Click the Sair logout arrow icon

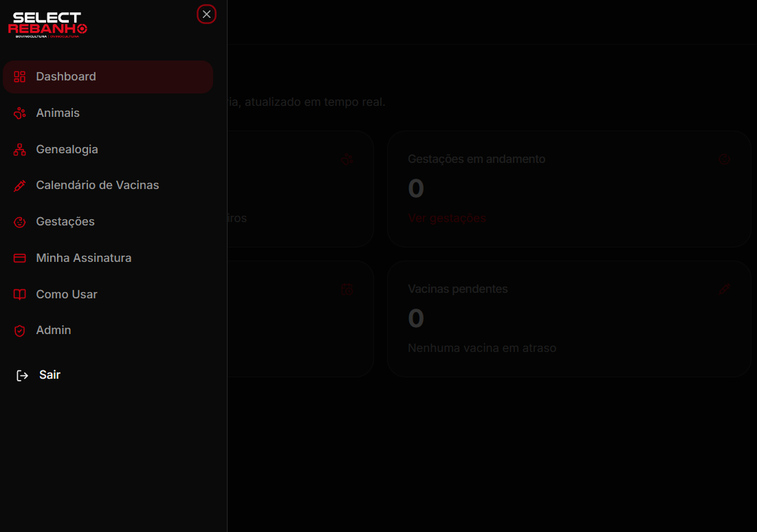click(x=22, y=375)
